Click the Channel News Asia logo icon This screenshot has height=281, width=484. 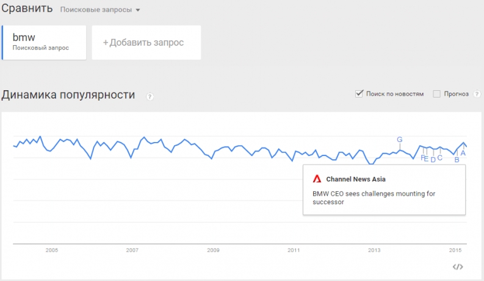tap(317, 179)
